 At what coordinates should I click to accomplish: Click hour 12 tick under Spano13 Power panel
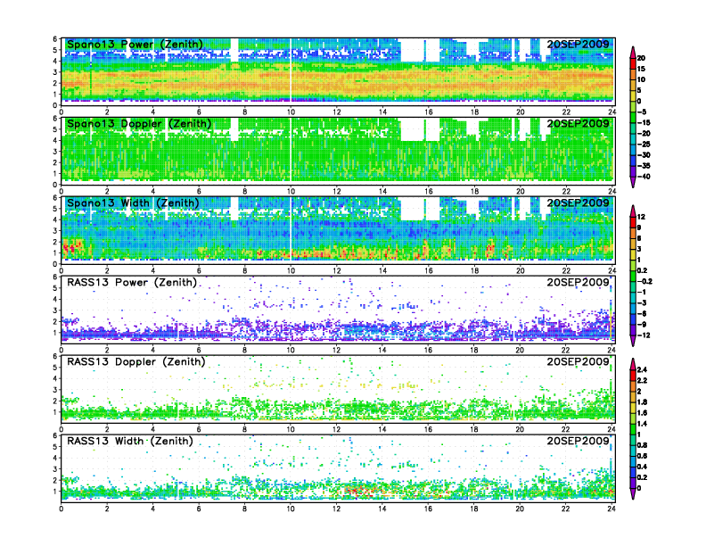337,112
